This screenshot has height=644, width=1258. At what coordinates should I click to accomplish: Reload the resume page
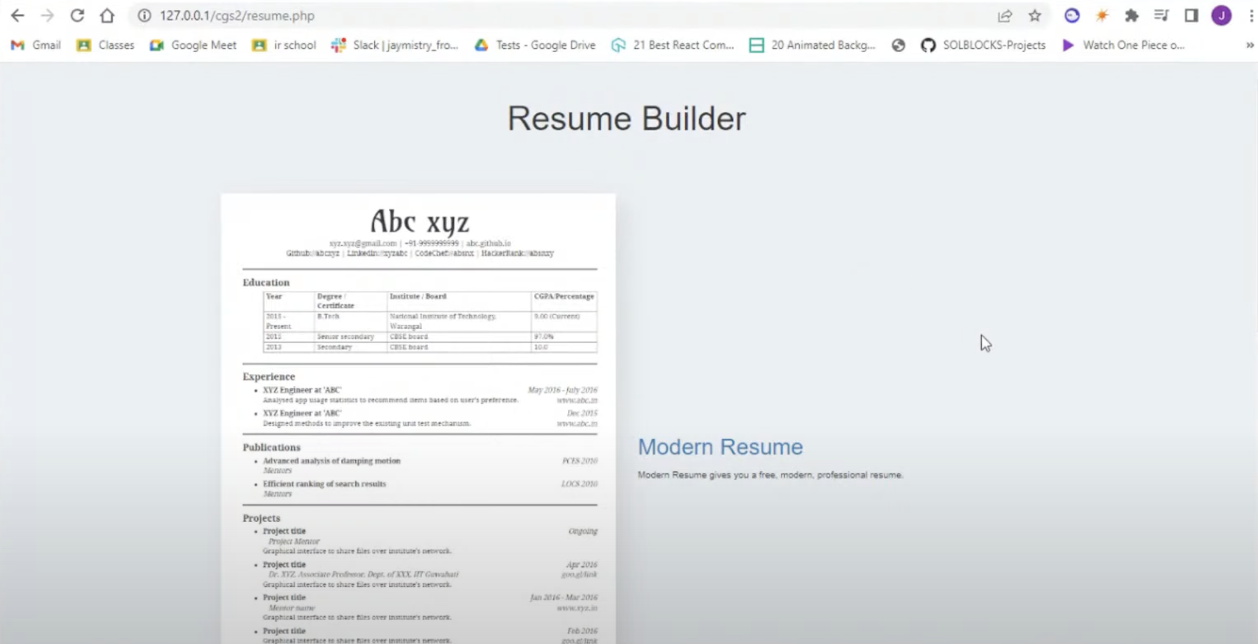pos(77,16)
